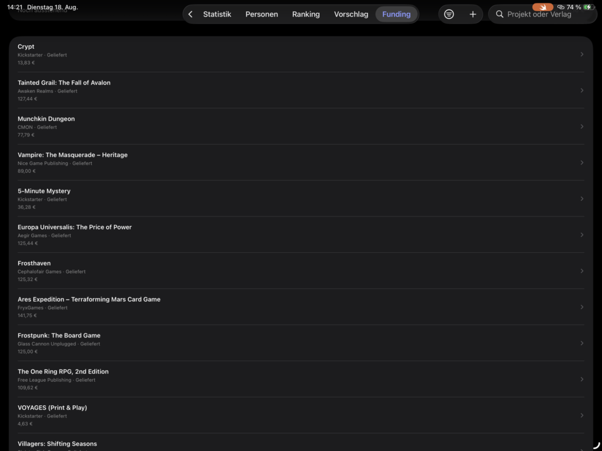Open 5-Minute Mystery row chevron
Image resolution: width=602 pixels, height=451 pixels.
581,199
